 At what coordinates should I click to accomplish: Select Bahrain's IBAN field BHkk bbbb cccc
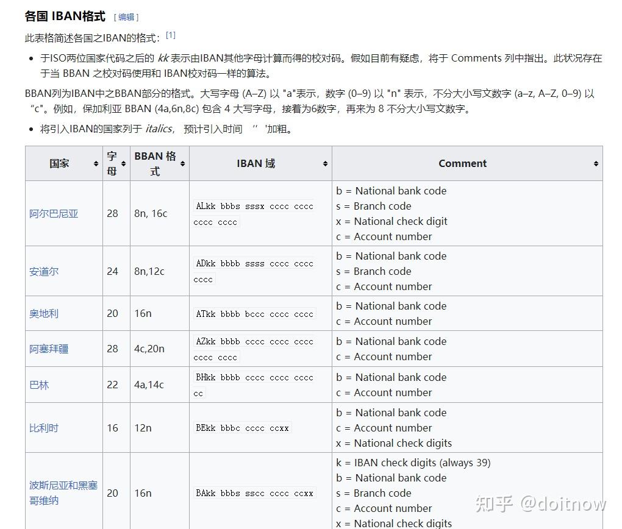[254, 385]
